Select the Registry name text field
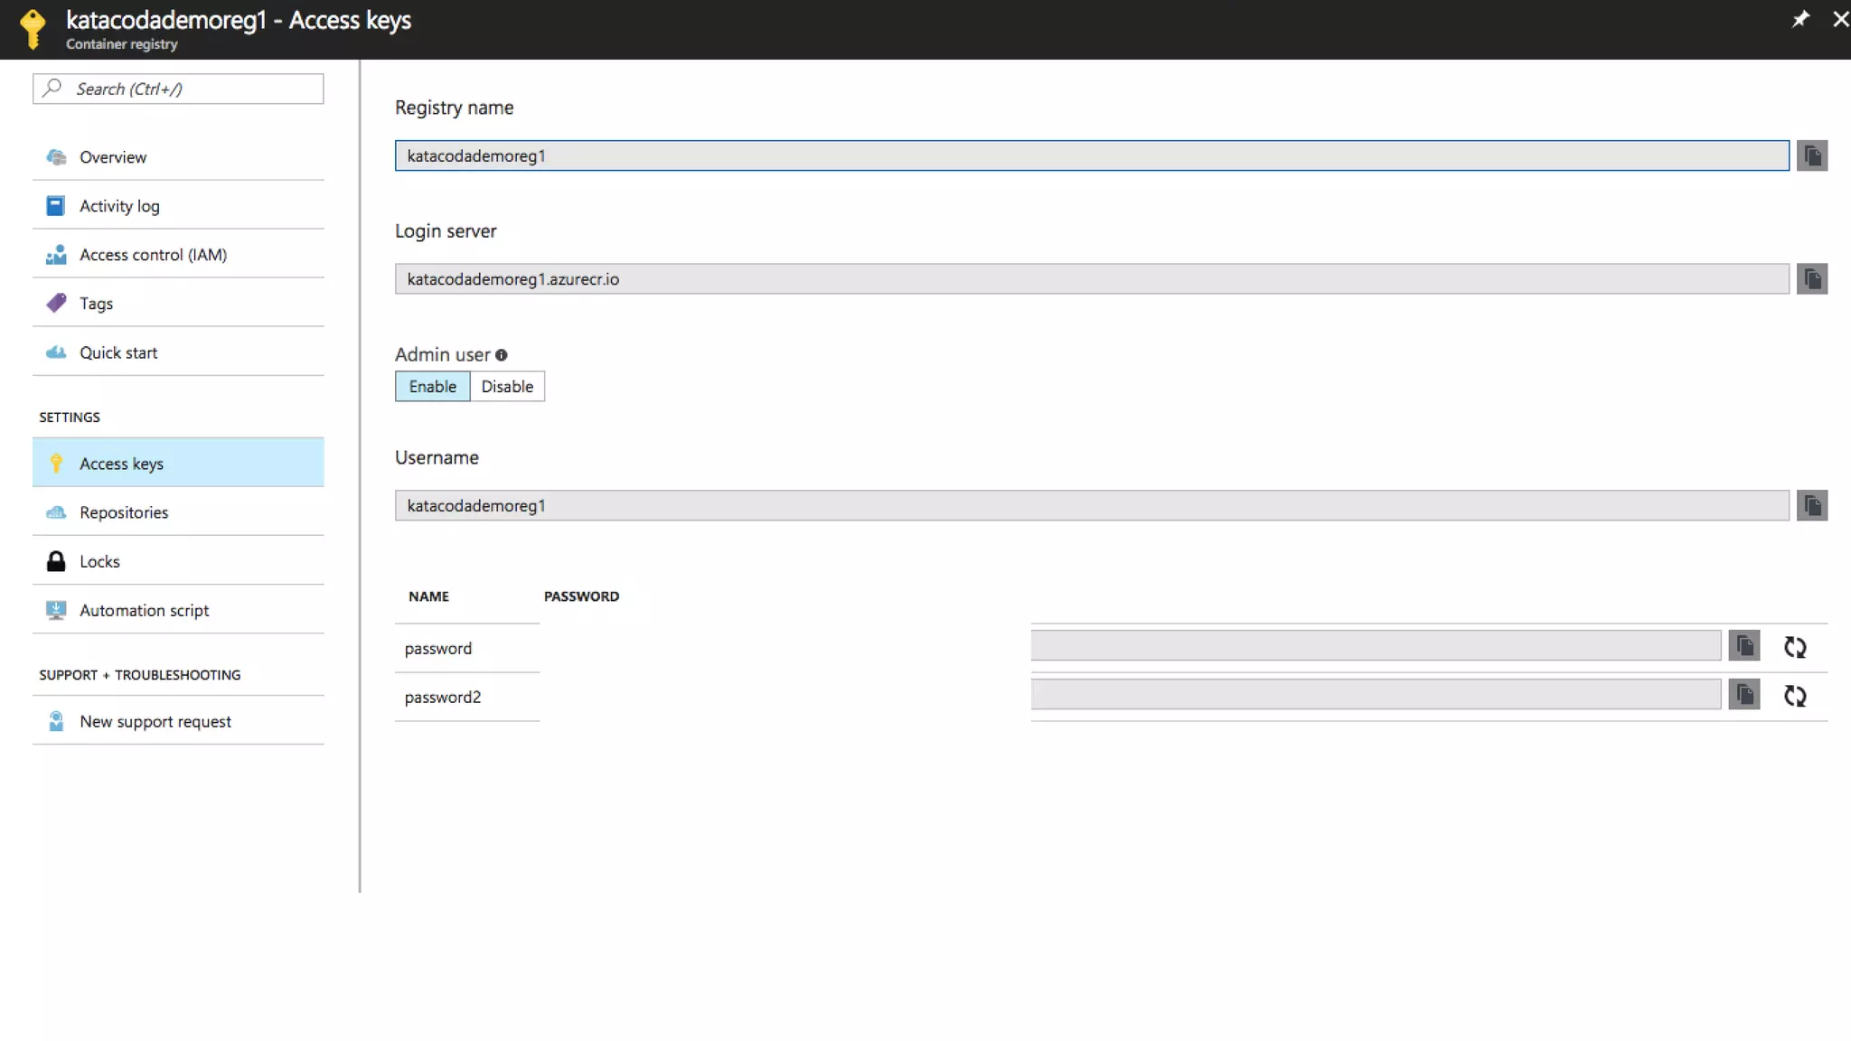This screenshot has width=1851, height=1041. [1091, 155]
